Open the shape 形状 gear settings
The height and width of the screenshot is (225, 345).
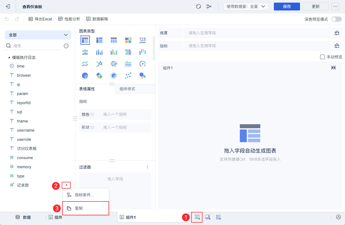pos(92,127)
